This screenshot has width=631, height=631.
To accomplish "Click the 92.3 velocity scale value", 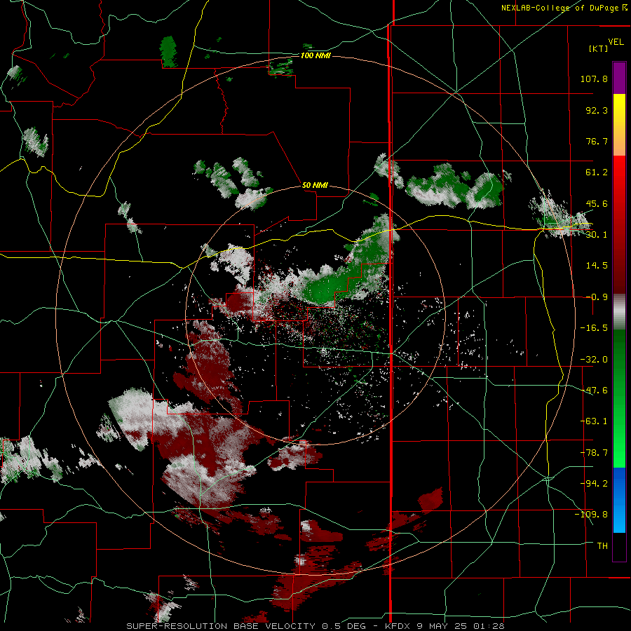I will click(597, 110).
